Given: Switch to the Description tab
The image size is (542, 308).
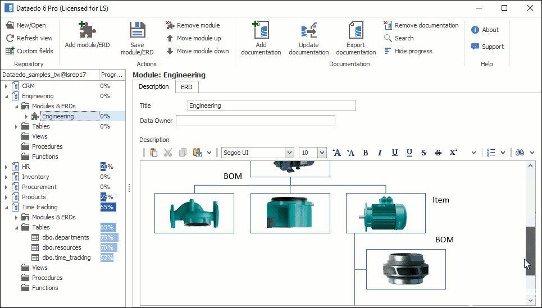Looking at the screenshot, I should click(154, 86).
